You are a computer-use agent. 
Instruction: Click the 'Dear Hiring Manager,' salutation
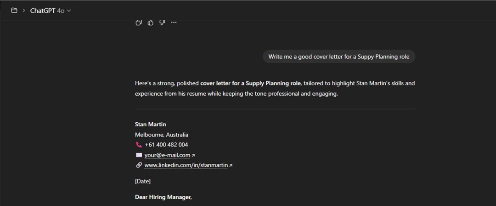pyautogui.click(x=163, y=197)
